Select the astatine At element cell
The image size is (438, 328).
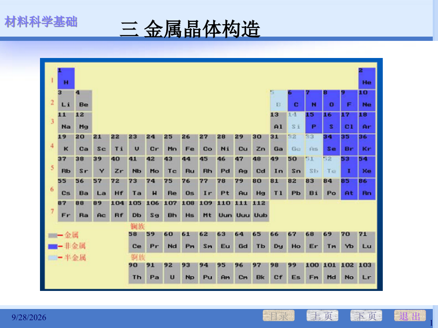349,189
